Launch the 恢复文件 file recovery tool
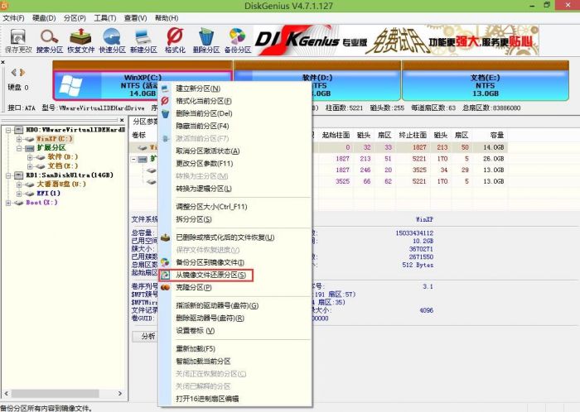Viewport: 580px width, 412px height. click(81, 41)
